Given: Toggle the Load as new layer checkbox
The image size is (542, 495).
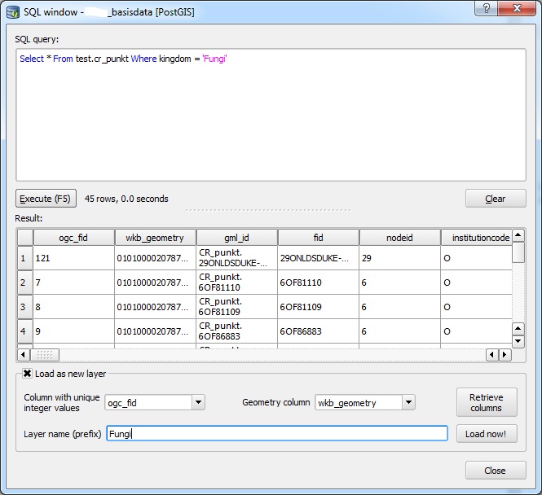Looking at the screenshot, I should 28,374.
